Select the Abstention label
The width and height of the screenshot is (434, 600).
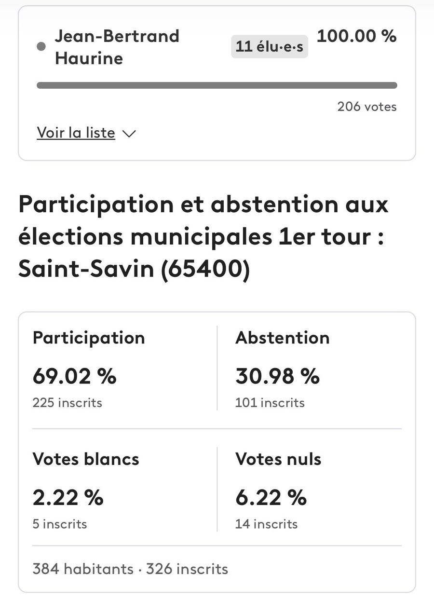282,338
